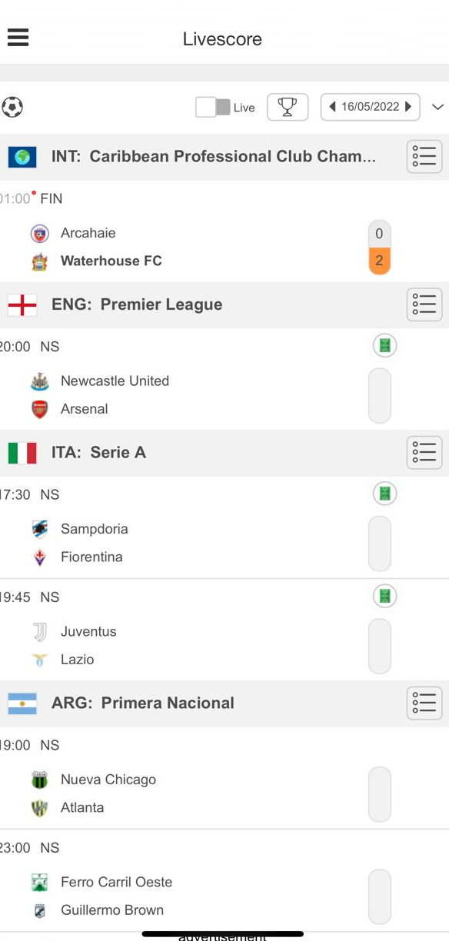View the lineup pitch icon for Sampdoria vs Fiorentina
Image resolution: width=449 pixels, height=941 pixels.
(x=385, y=494)
